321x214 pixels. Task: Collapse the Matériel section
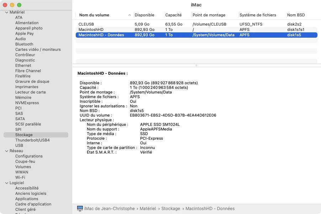point(6,12)
